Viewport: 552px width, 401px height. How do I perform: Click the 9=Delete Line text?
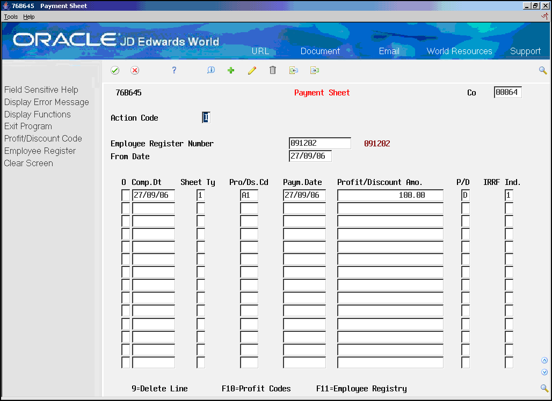(159, 389)
